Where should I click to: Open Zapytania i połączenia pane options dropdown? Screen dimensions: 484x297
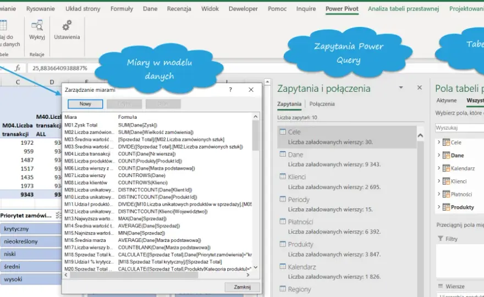coord(401,87)
